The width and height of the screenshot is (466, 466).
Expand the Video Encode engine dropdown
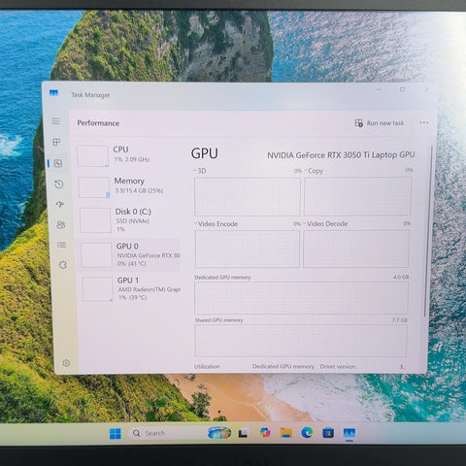pos(216,223)
